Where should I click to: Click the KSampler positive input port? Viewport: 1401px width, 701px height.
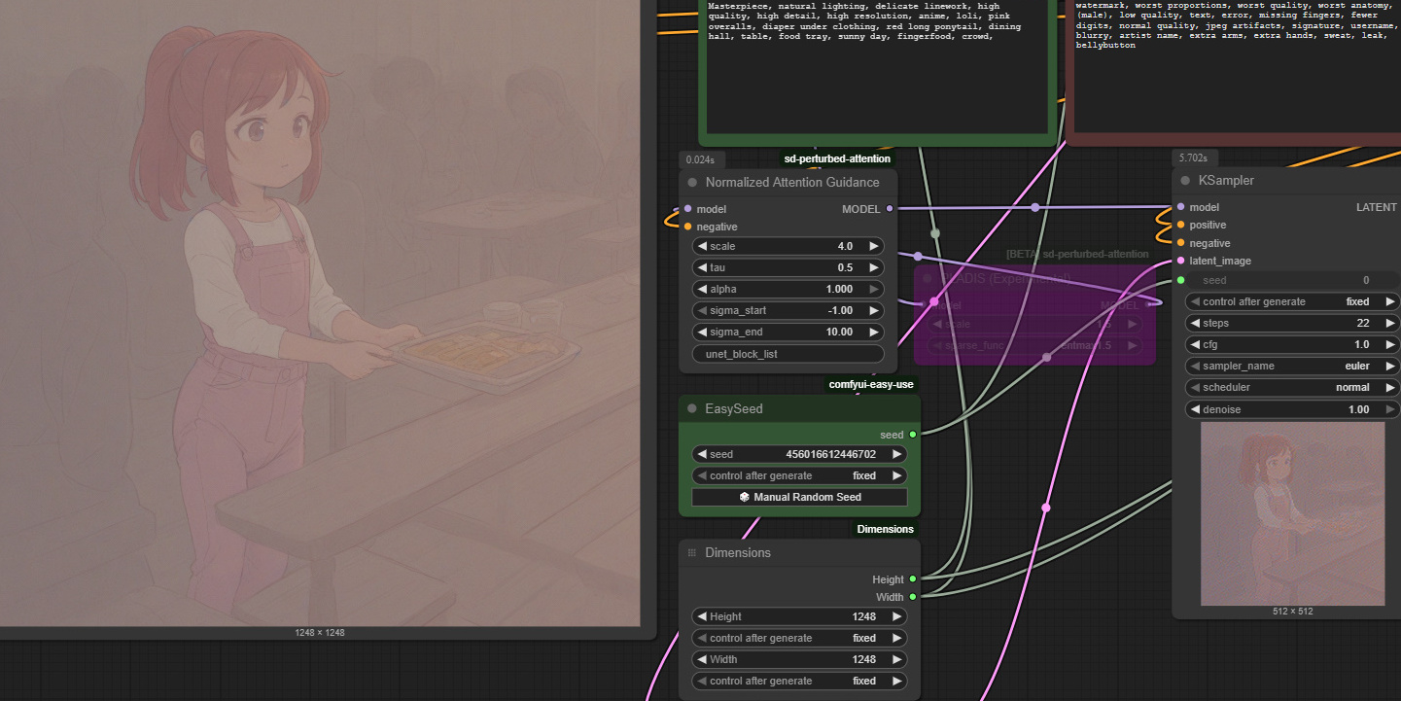coord(1180,225)
